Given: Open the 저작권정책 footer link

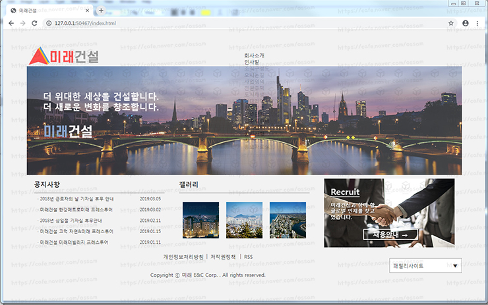Looking at the screenshot, I should pyautogui.click(x=223, y=257).
